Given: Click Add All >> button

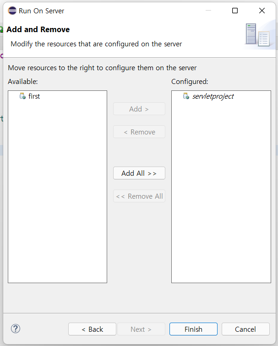Looking at the screenshot, I should [139, 173].
